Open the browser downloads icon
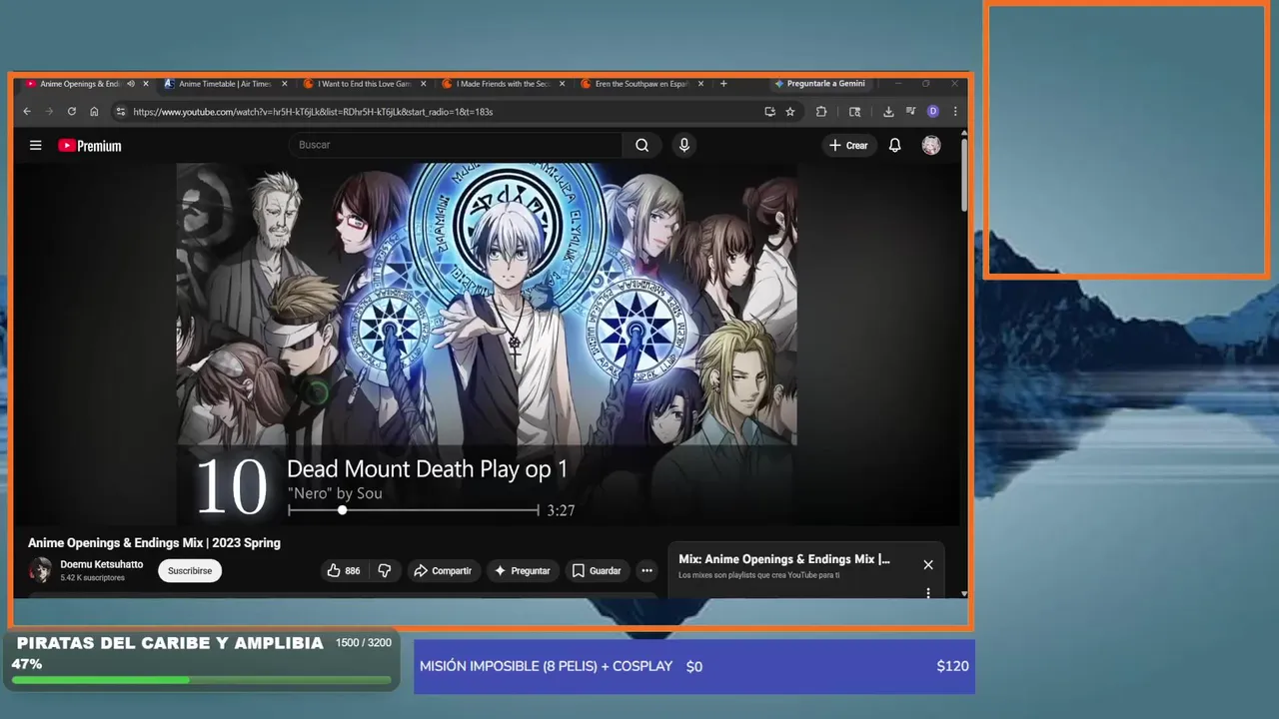The image size is (1279, 719). pyautogui.click(x=888, y=112)
